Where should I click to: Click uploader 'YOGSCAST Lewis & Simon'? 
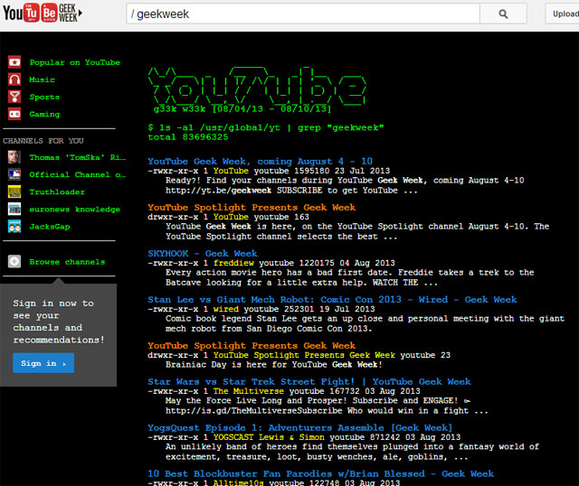coord(269,437)
